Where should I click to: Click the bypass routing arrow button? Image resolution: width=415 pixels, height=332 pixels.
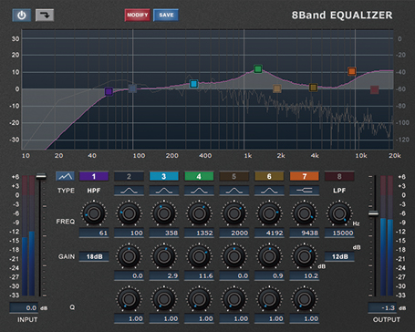pyautogui.click(x=45, y=16)
